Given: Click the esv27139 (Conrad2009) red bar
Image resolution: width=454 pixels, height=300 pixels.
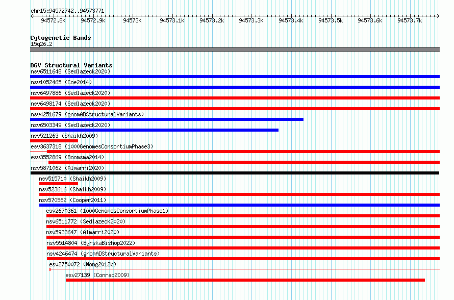Looking at the screenshot, I should click(245, 280).
